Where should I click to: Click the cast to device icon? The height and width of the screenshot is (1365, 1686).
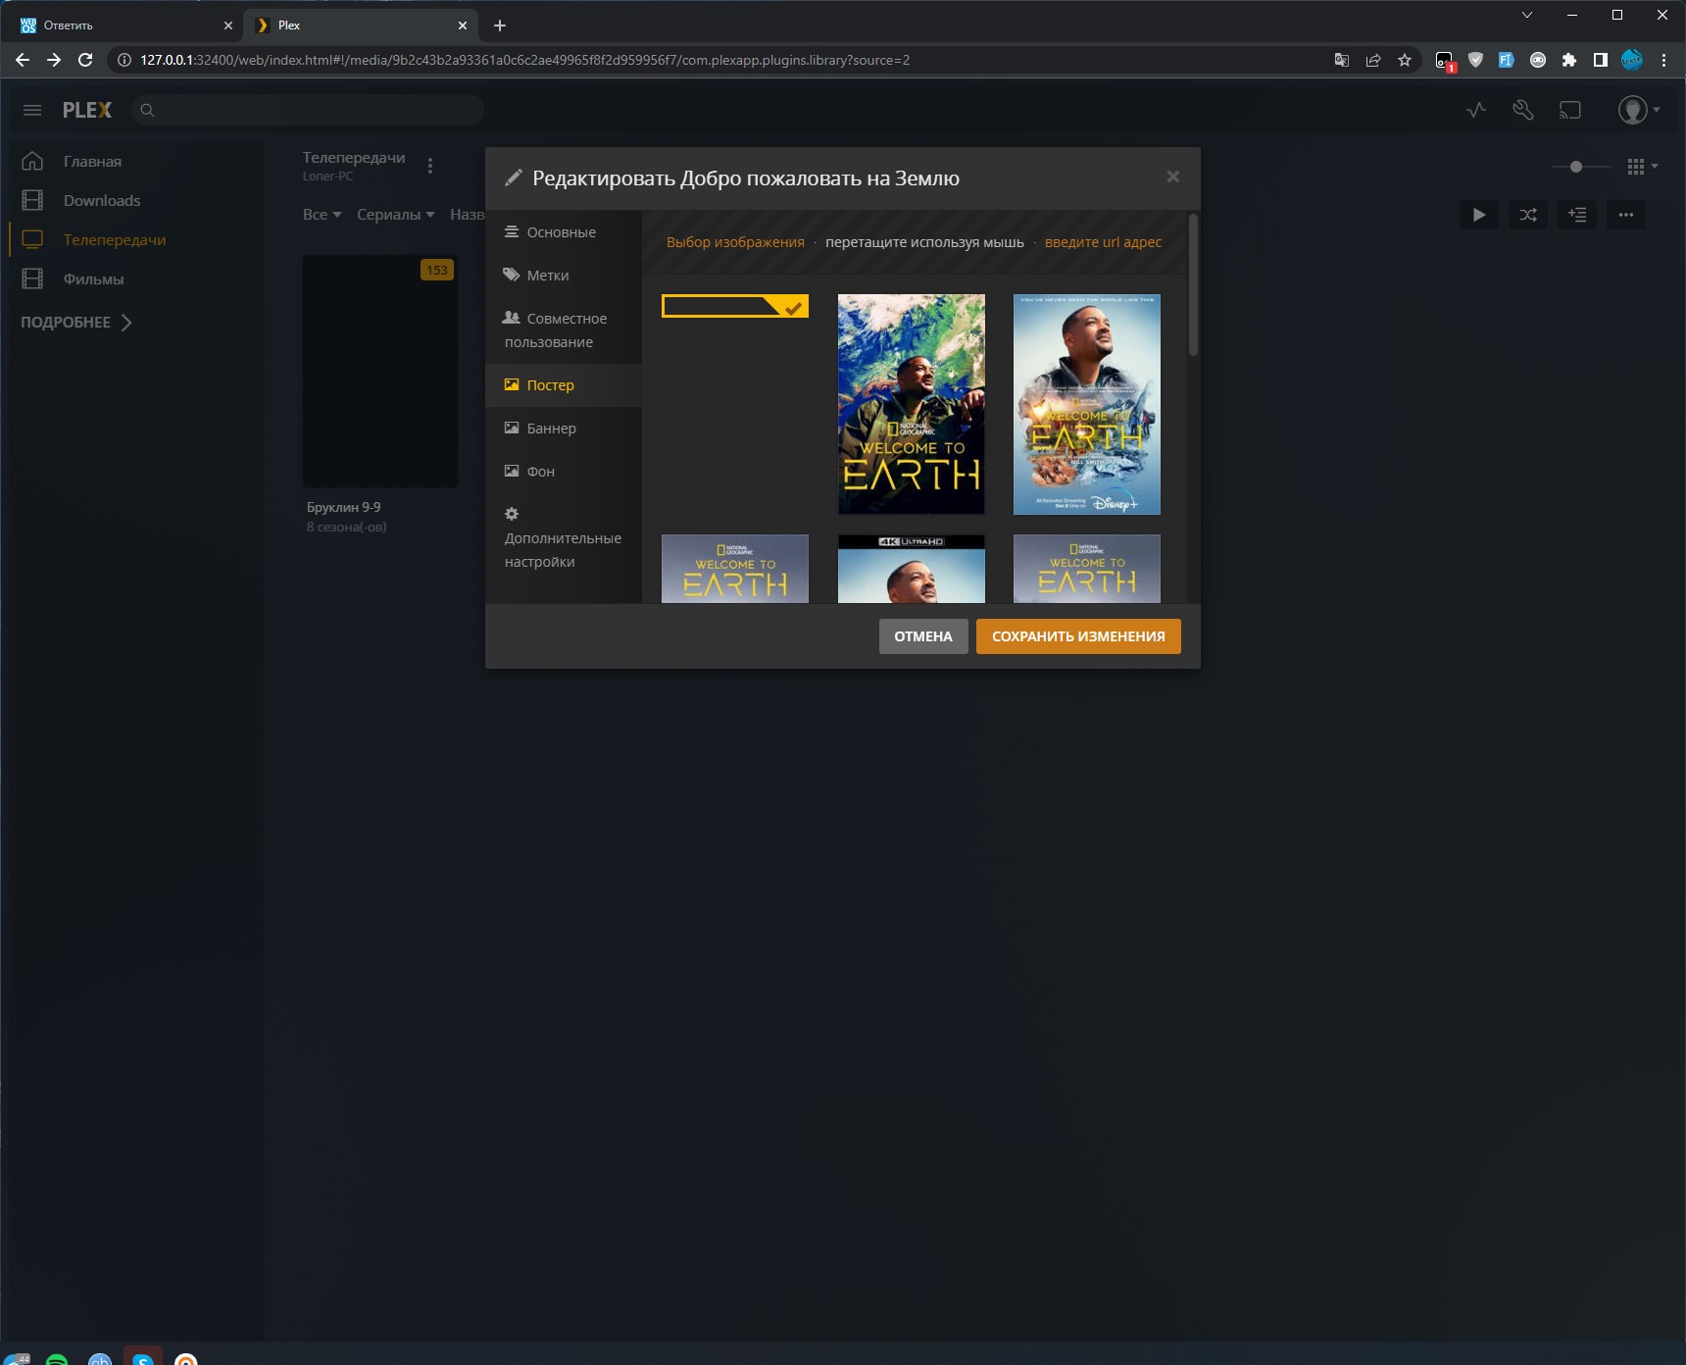pyautogui.click(x=1570, y=110)
